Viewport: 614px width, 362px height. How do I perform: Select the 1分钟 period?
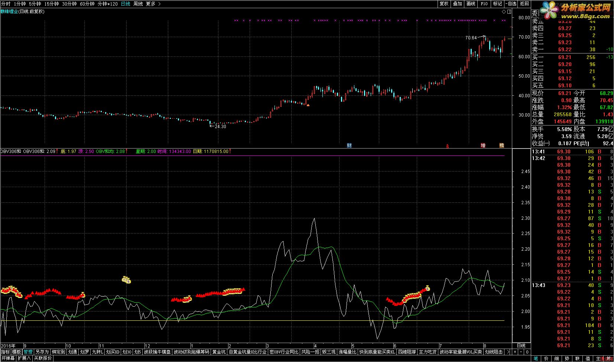pyautogui.click(x=20, y=4)
